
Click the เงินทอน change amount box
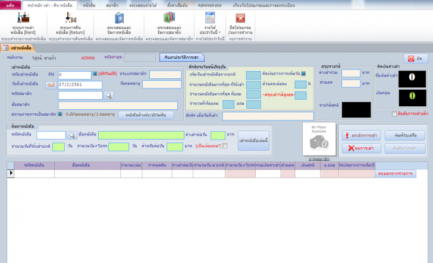(x=412, y=98)
